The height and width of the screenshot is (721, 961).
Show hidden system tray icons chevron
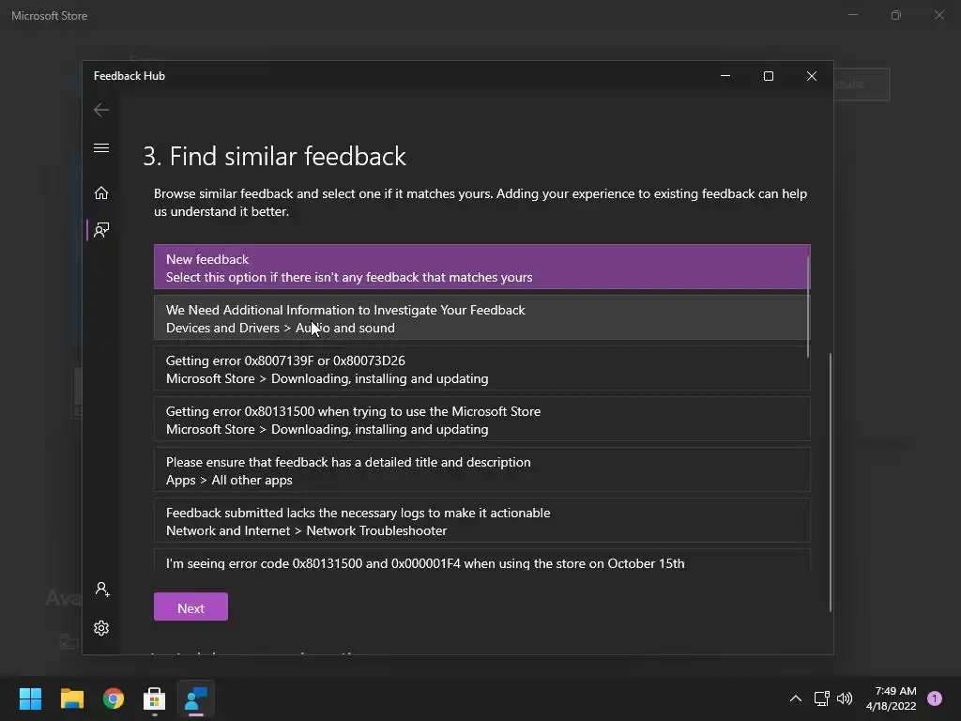[x=796, y=698]
